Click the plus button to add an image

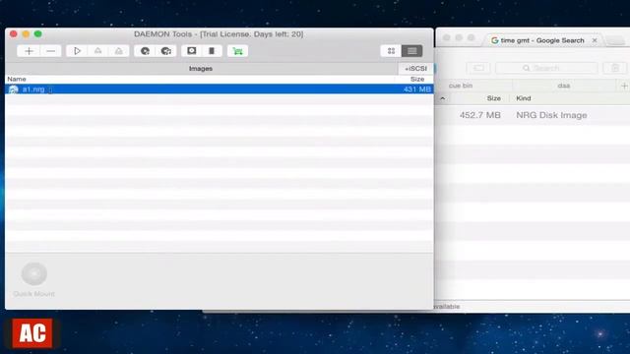coord(29,51)
